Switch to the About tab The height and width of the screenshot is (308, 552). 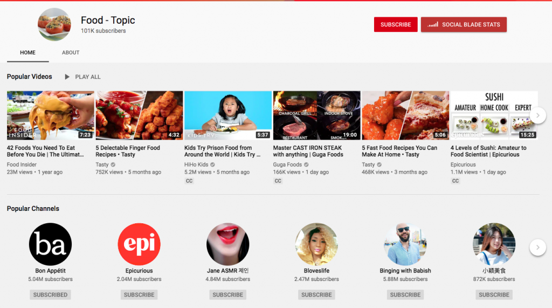click(71, 52)
